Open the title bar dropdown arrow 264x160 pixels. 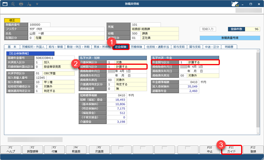pos(37,4)
